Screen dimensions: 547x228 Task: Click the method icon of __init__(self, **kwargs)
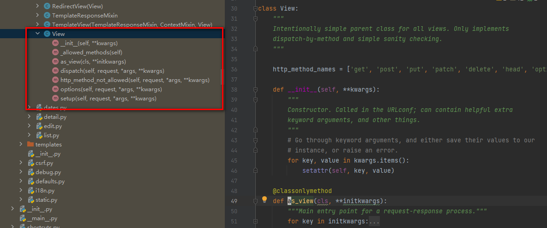click(55, 43)
